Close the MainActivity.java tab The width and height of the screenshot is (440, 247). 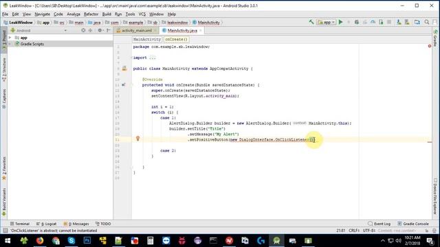pos(201,30)
